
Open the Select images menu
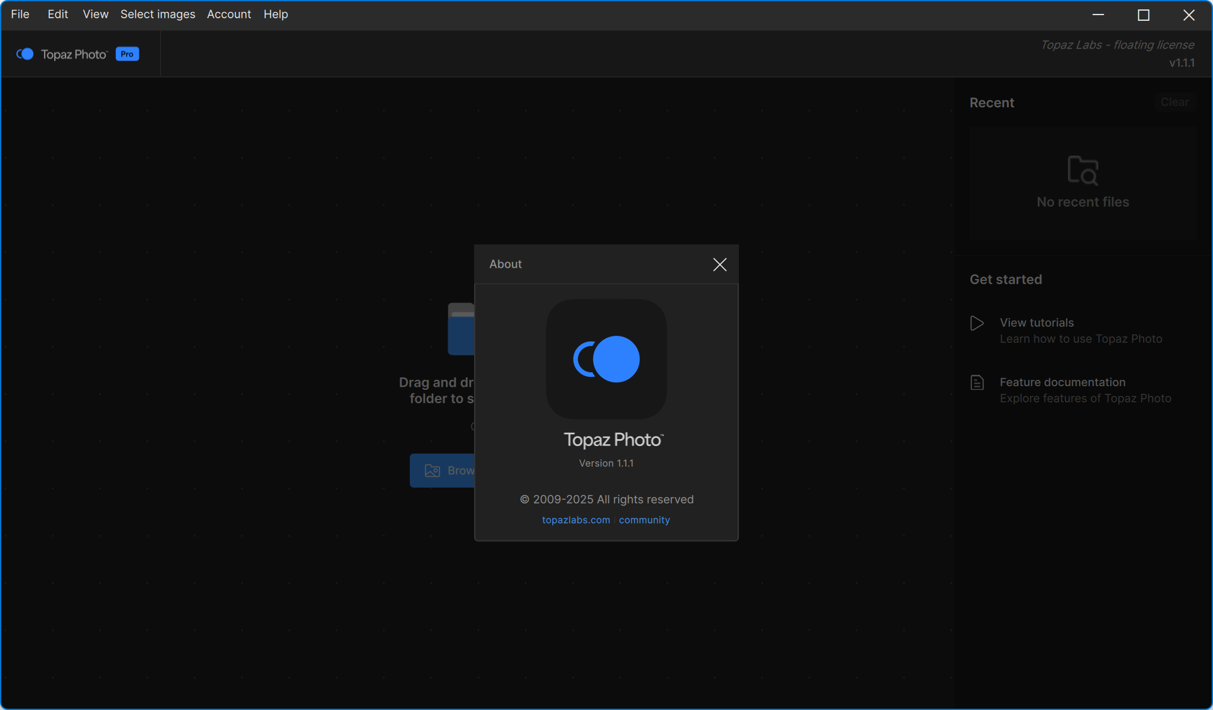158,14
